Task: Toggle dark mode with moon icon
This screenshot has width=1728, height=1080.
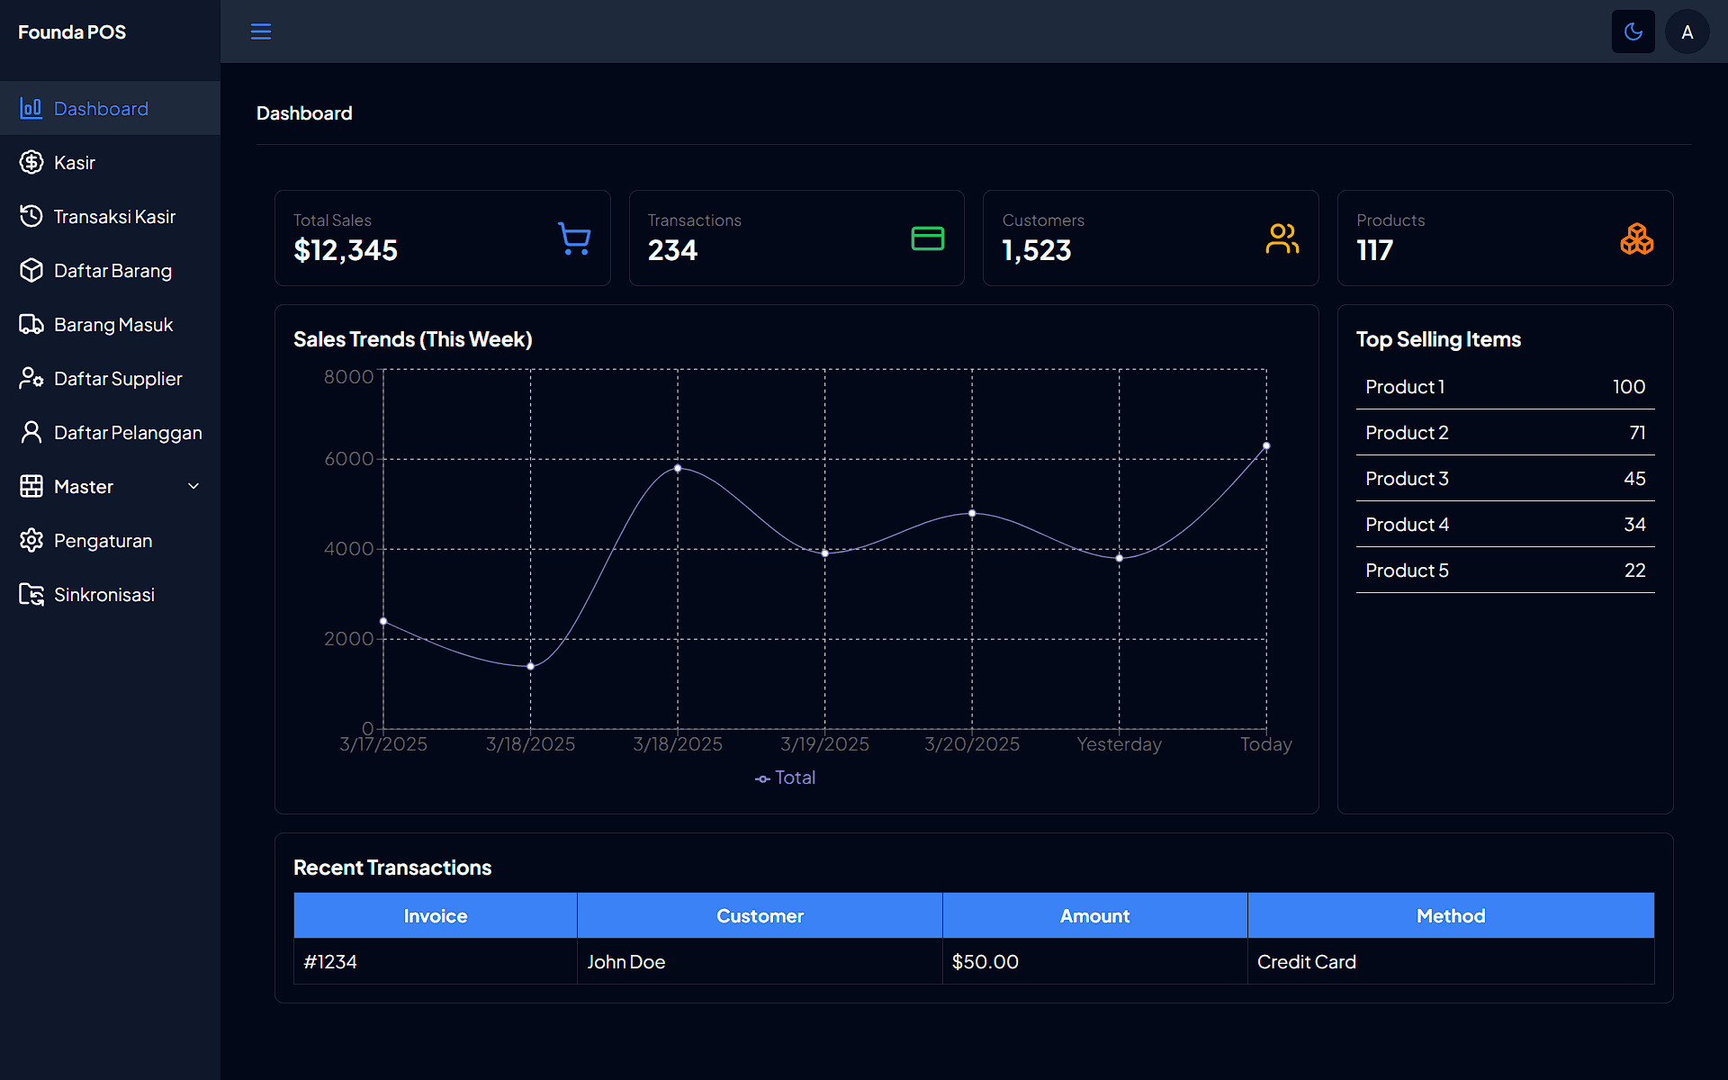Action: coord(1633,31)
